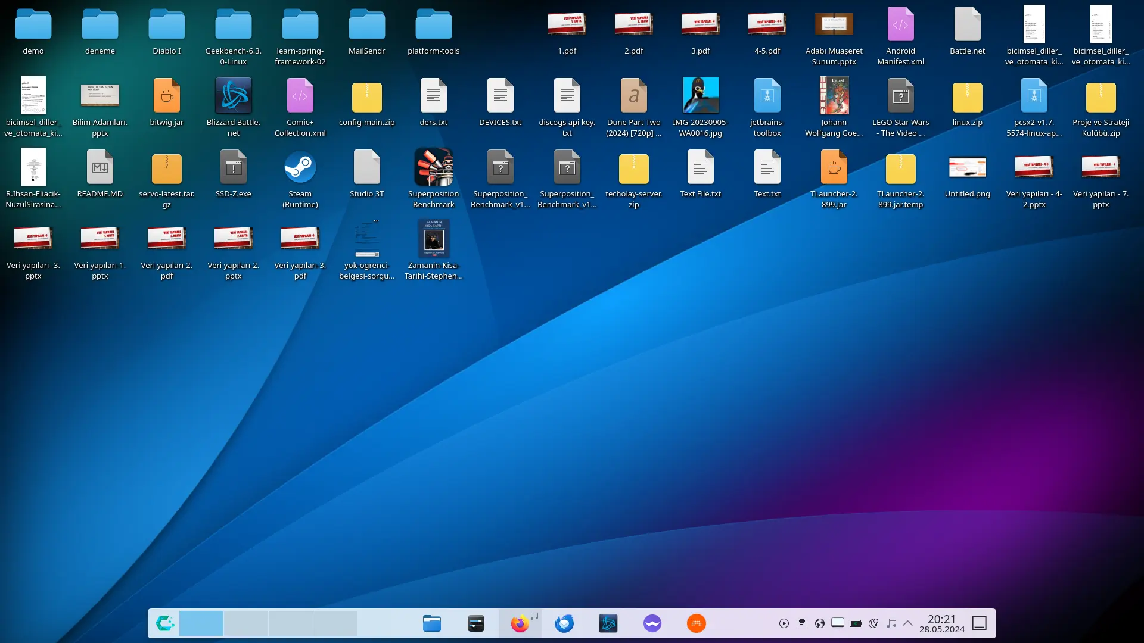Select the Android Manifest.xml file
Screen dimensions: 1144x643
(901, 37)
